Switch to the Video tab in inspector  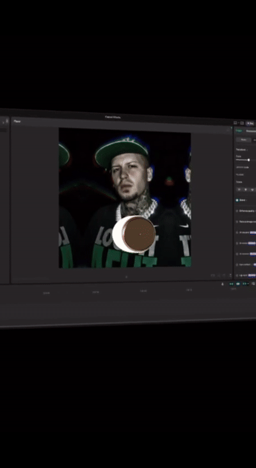(x=239, y=131)
